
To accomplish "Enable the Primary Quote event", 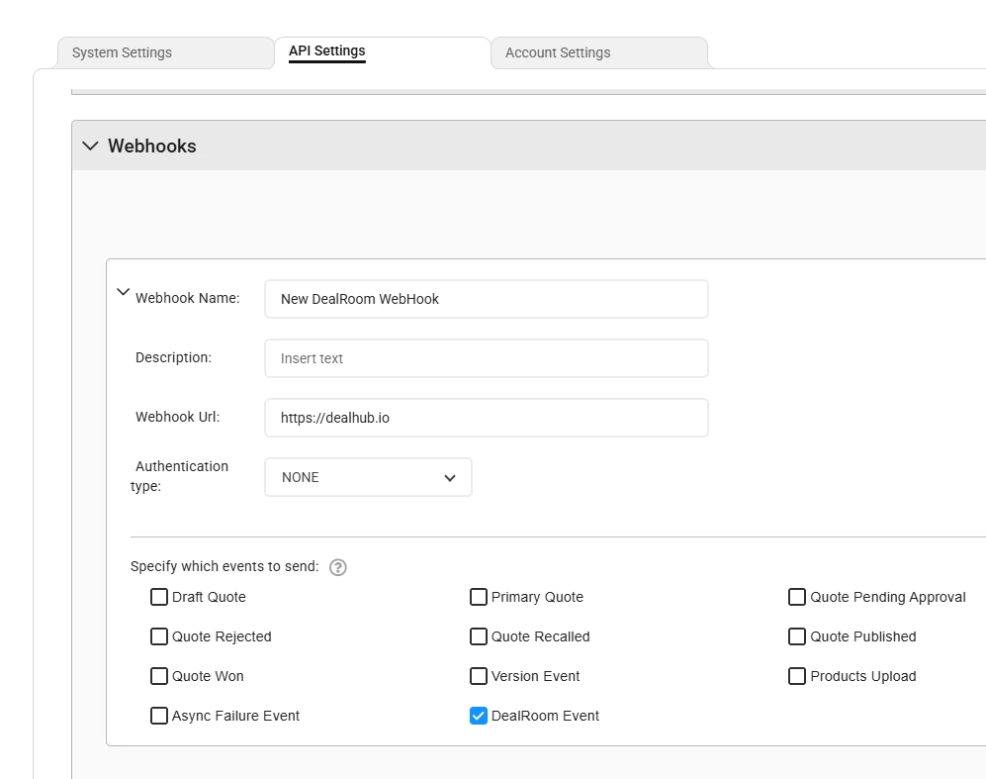I will pos(479,597).
